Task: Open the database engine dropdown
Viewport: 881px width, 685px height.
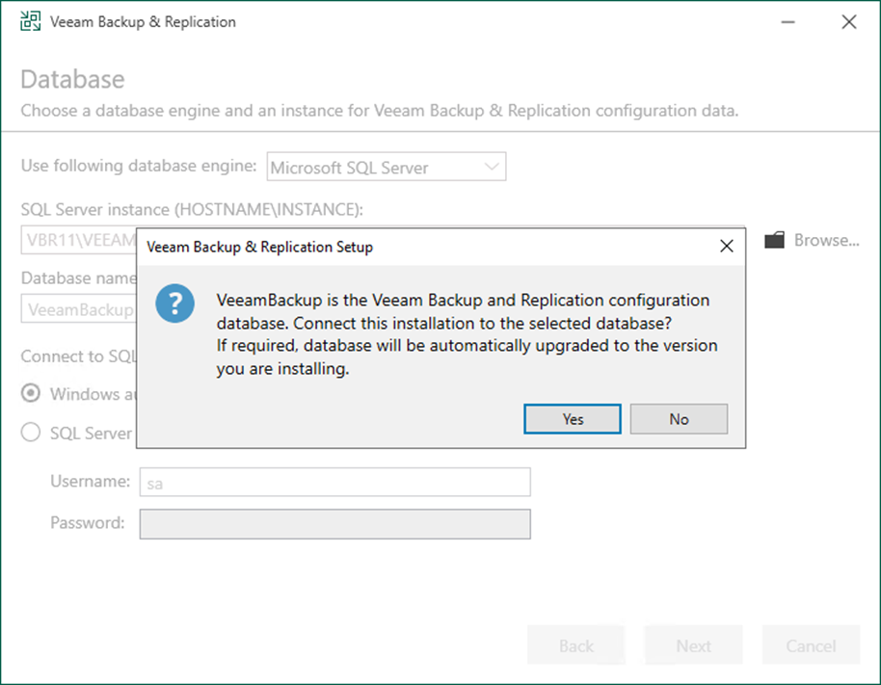Action: pos(387,167)
